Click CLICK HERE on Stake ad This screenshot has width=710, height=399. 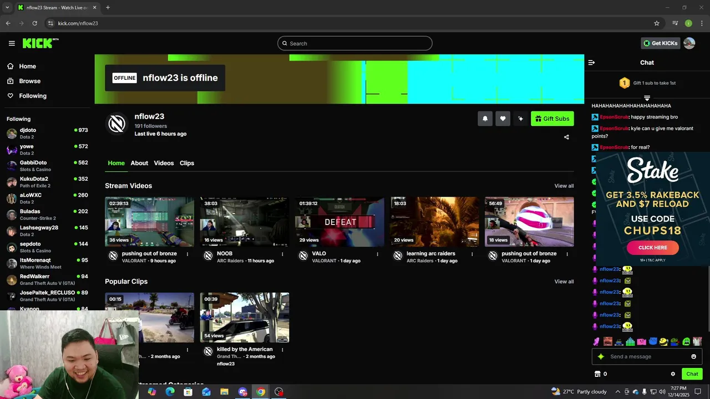pyautogui.click(x=652, y=248)
